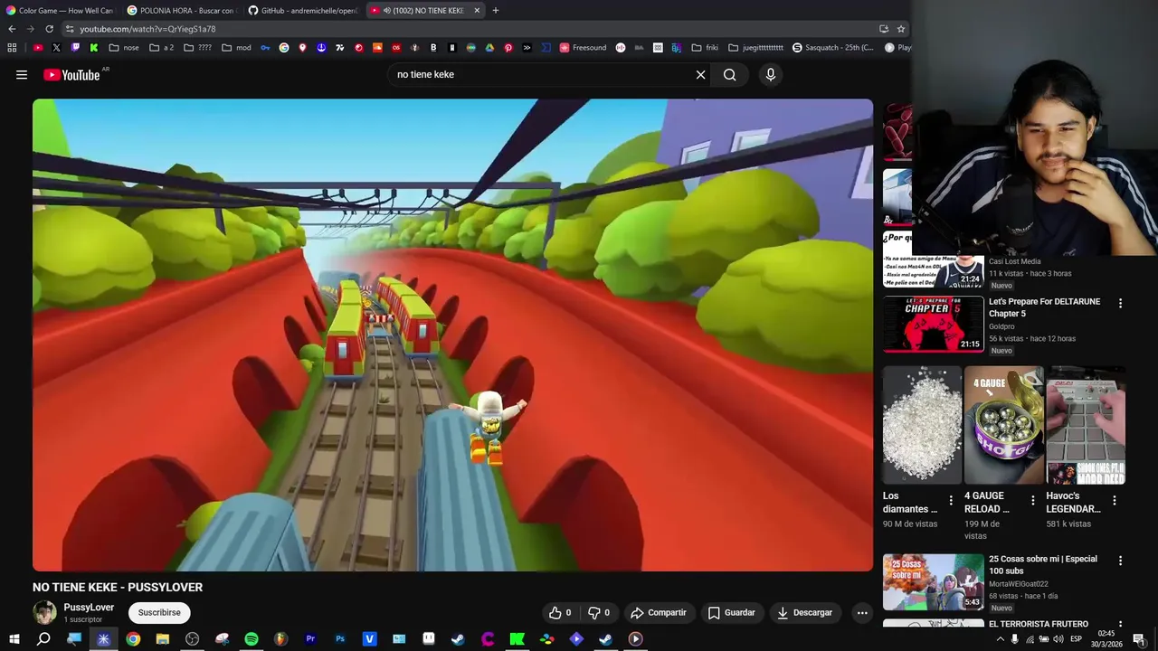The image size is (1158, 651).
Task: Share the video via Compartir
Action: (659, 613)
